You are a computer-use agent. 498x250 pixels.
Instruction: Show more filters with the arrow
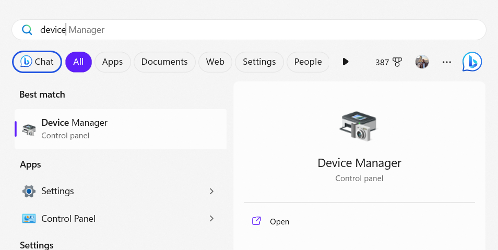pyautogui.click(x=346, y=62)
